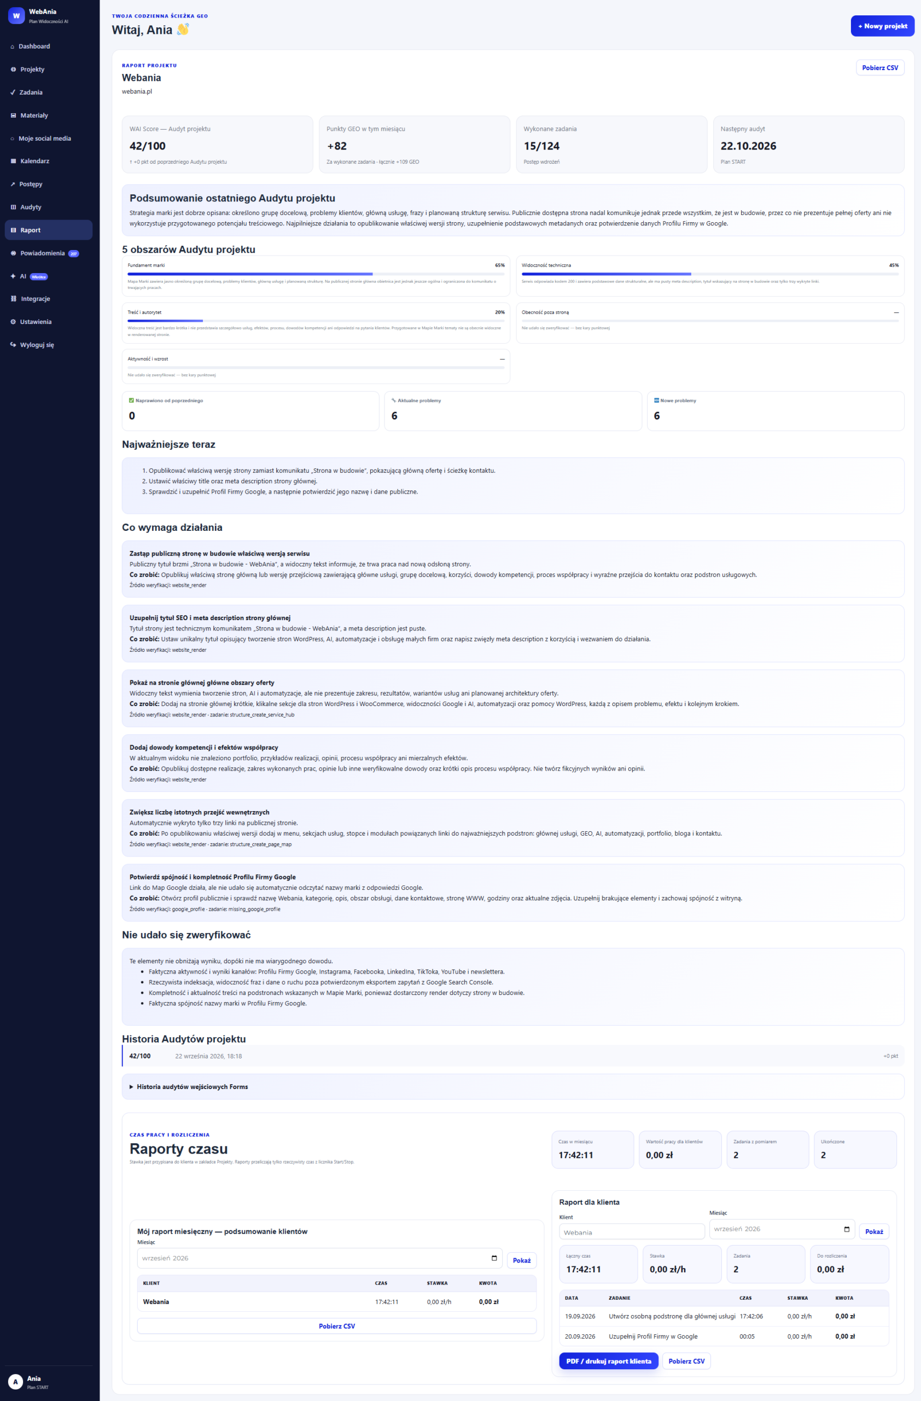921x1401 pixels.
Task: Click the Klient input field showing Webania
Action: click(632, 1231)
